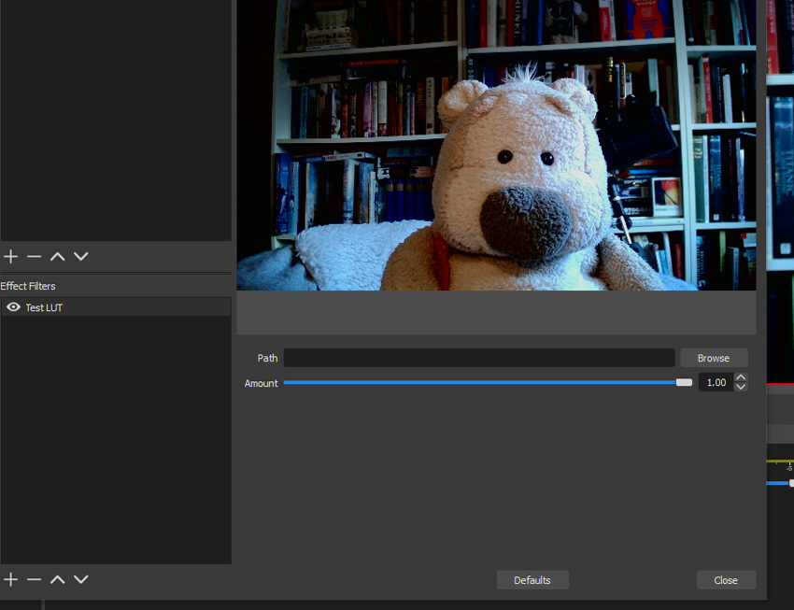The width and height of the screenshot is (794, 610).
Task: Add a new effect filter with the plus icon
Action: click(9, 579)
